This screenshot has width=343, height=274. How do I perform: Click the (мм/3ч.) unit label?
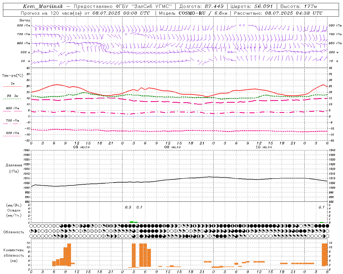[x=14, y=205]
